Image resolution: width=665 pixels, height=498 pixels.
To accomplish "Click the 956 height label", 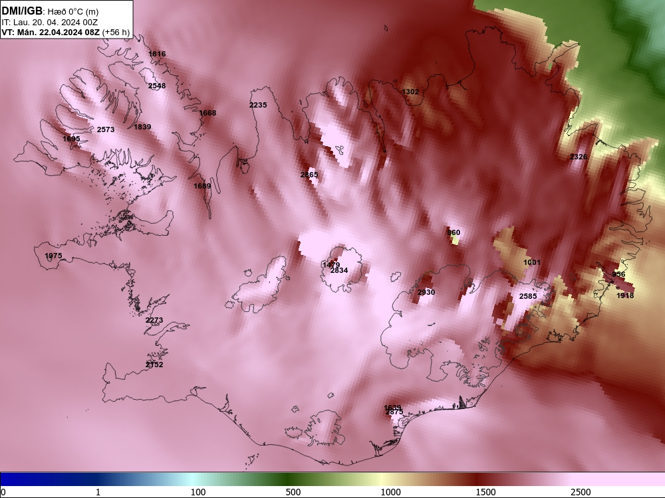I will click(x=618, y=274).
